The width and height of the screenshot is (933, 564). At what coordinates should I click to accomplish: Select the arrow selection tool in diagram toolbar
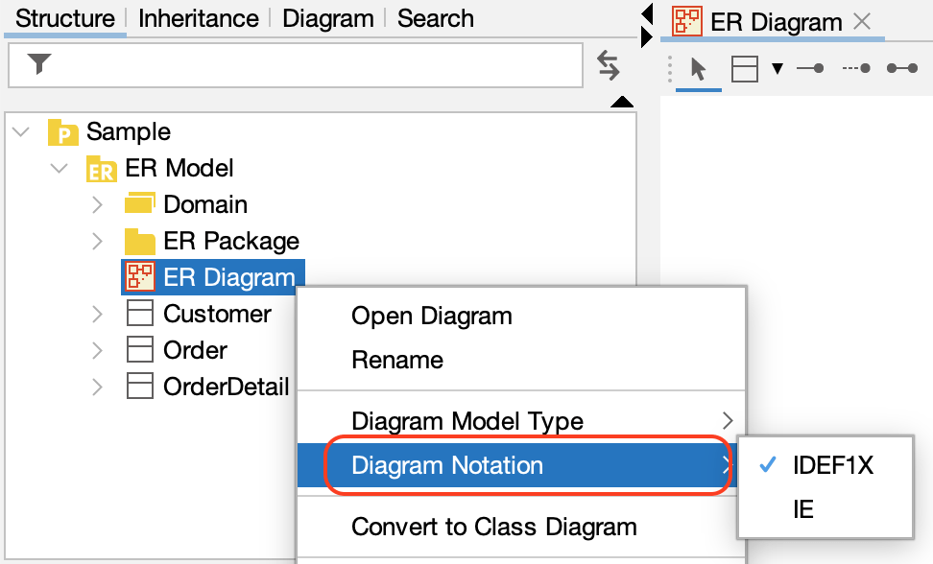point(698,69)
